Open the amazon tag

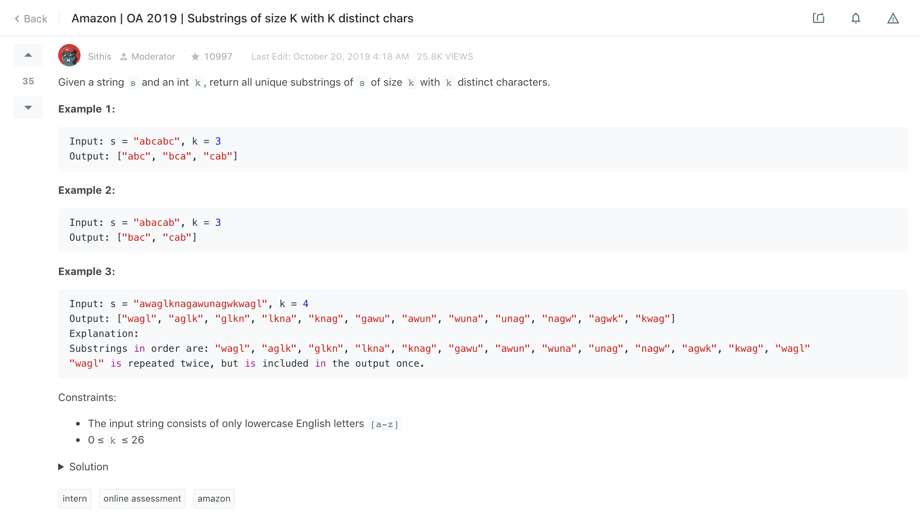[214, 499]
